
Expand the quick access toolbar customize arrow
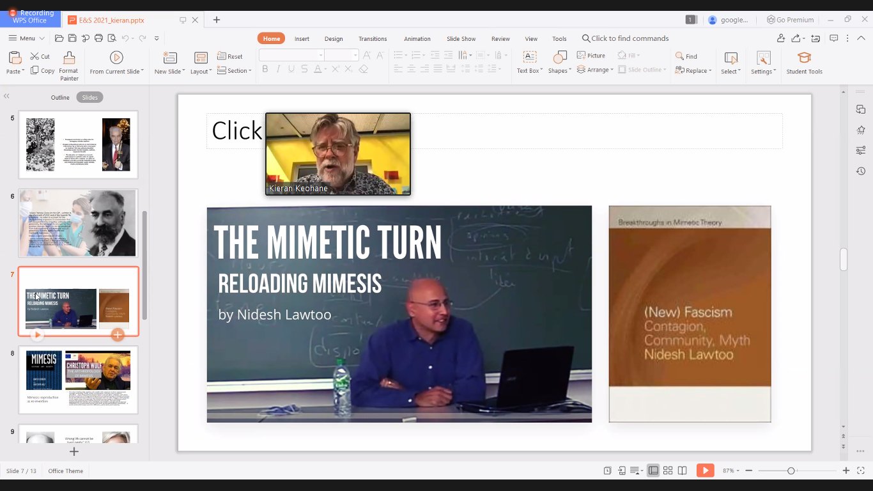pos(157,38)
